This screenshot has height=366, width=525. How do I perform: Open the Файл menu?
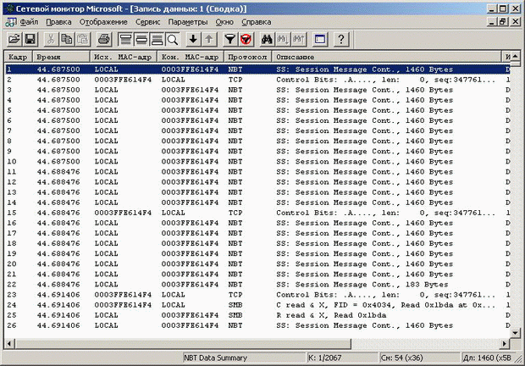pyautogui.click(x=27, y=20)
